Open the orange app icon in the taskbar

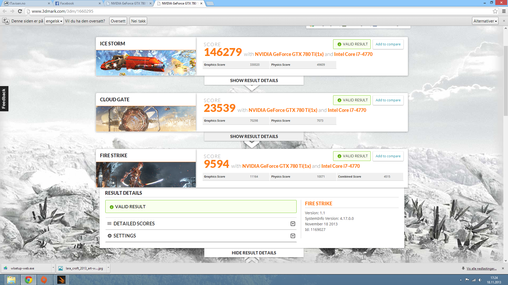point(44,280)
